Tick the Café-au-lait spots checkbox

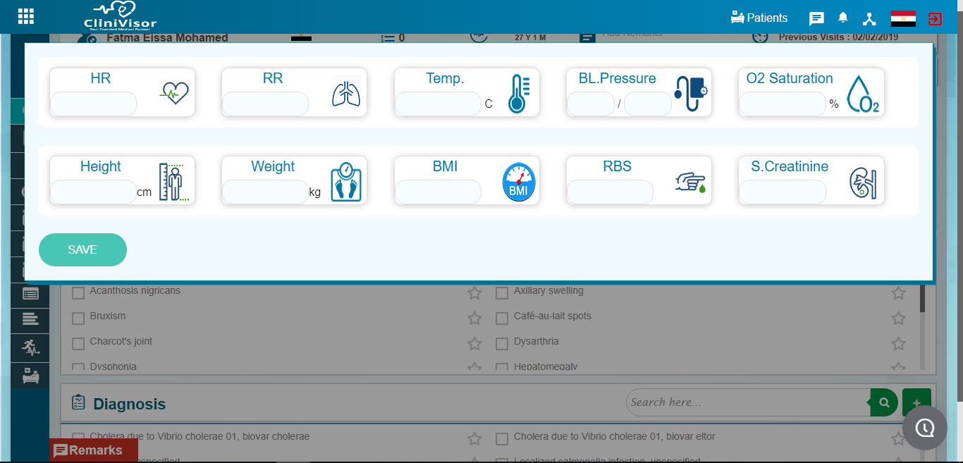pyautogui.click(x=502, y=318)
